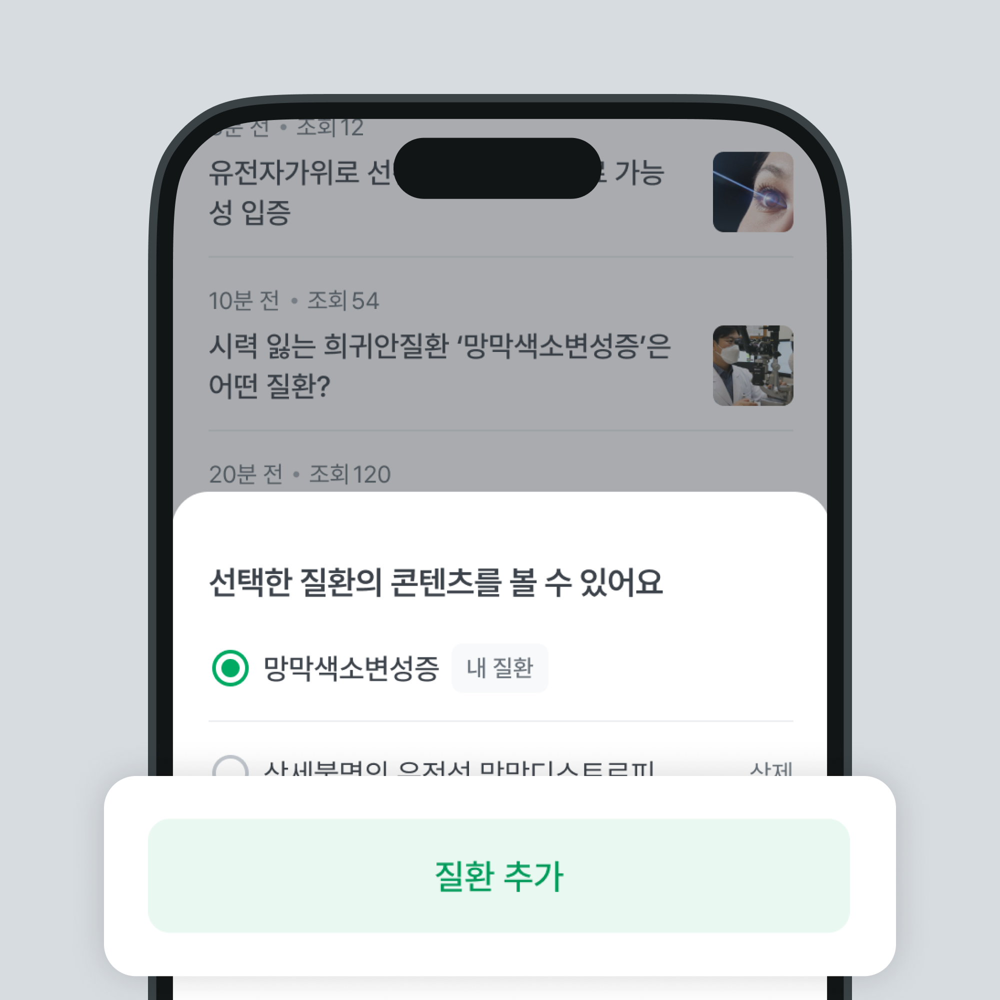Screen dimensions: 1000x1000
Task: Click the divider line between the first two articles
Action: click(500, 256)
